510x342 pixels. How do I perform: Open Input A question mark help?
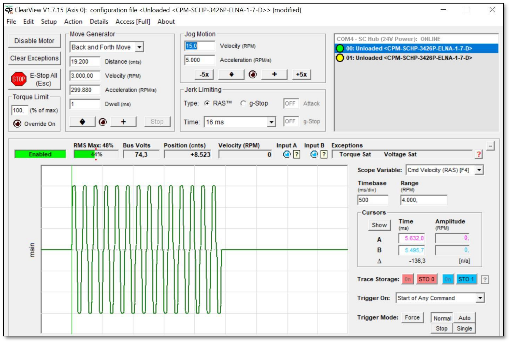tap(297, 154)
